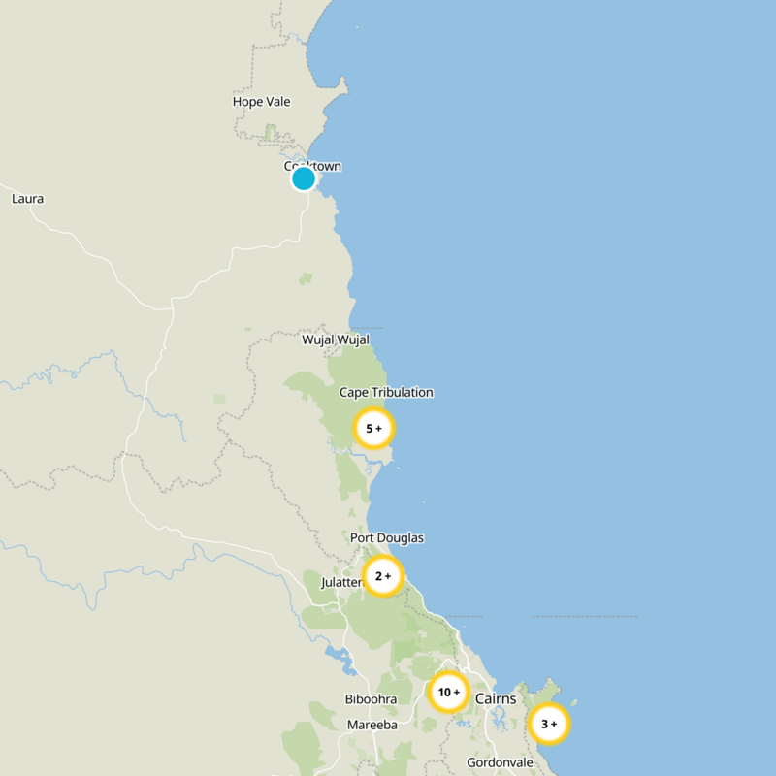
Task: Select the Julatten place name
Action: pyautogui.click(x=341, y=583)
